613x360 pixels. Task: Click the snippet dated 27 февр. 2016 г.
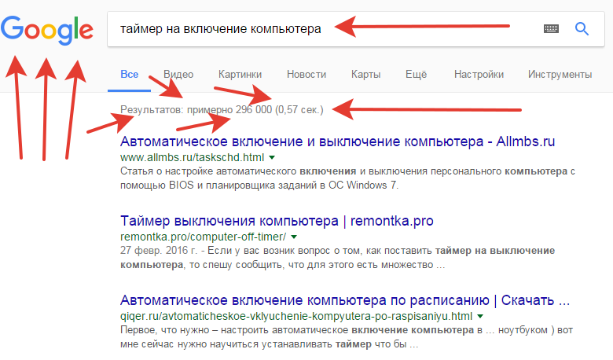(x=337, y=258)
